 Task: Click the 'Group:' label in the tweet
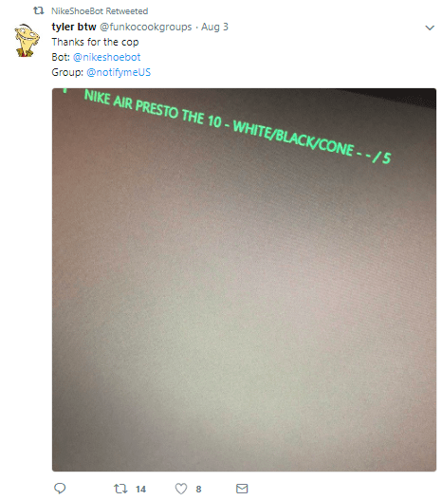point(67,72)
